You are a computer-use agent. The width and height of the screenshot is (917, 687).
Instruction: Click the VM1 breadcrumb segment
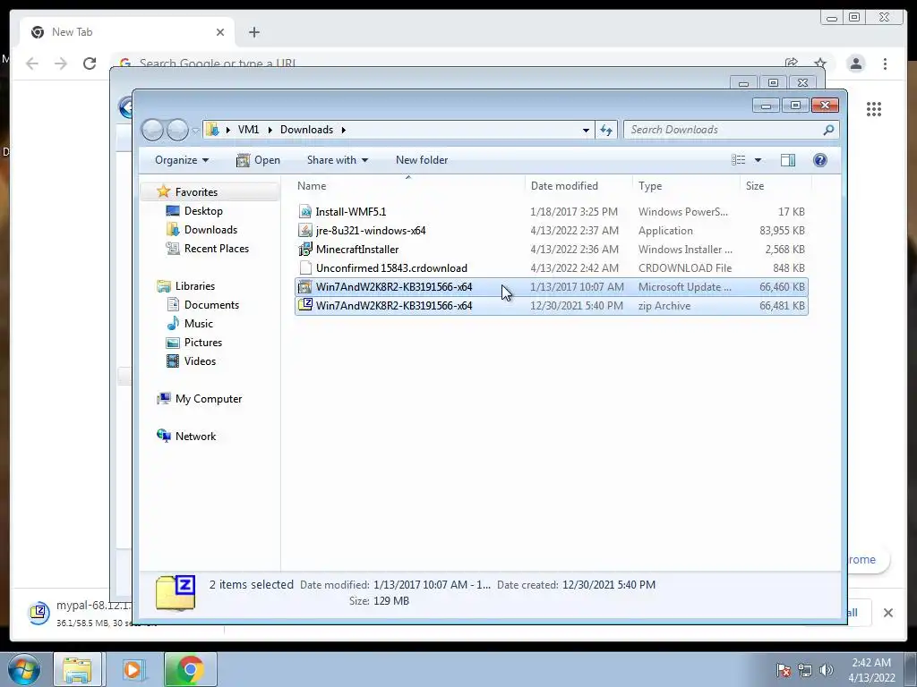pos(248,130)
